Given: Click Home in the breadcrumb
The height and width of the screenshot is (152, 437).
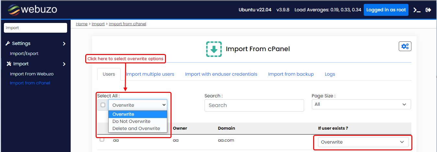Looking at the screenshot, I should [x=81, y=24].
